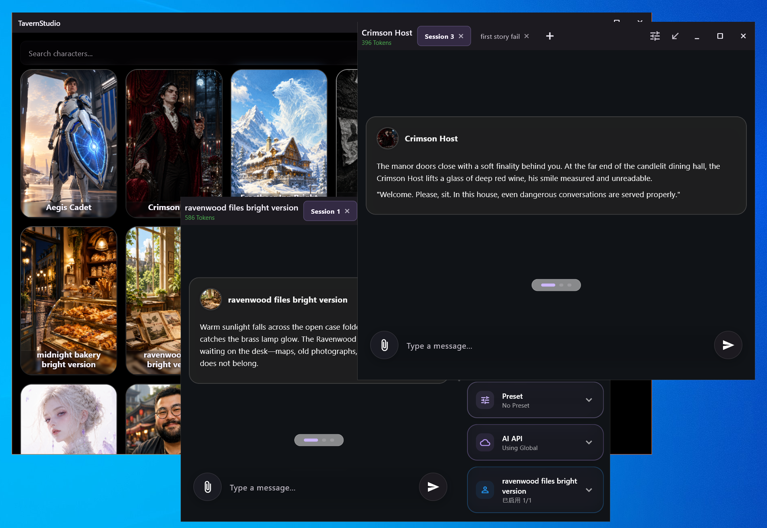
Task: Expand the ravenwood files bright version panel chevron
Action: 589,490
